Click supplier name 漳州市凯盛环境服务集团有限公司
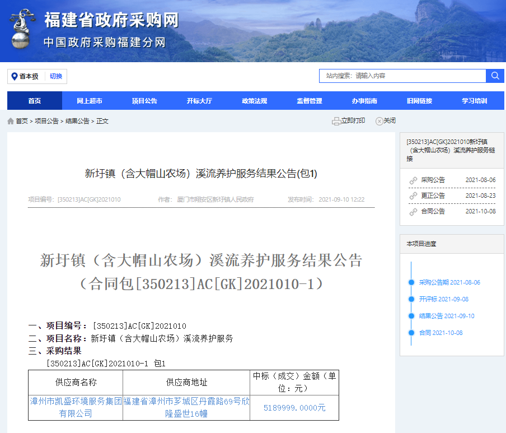The image size is (506, 433). [x=76, y=407]
